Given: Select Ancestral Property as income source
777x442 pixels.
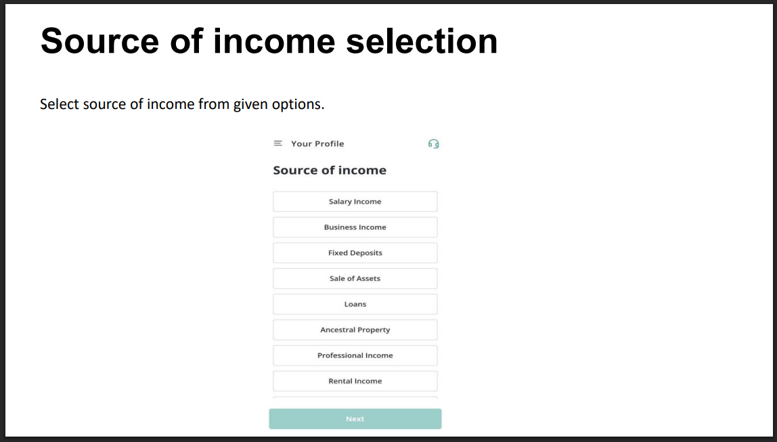Looking at the screenshot, I should point(355,330).
